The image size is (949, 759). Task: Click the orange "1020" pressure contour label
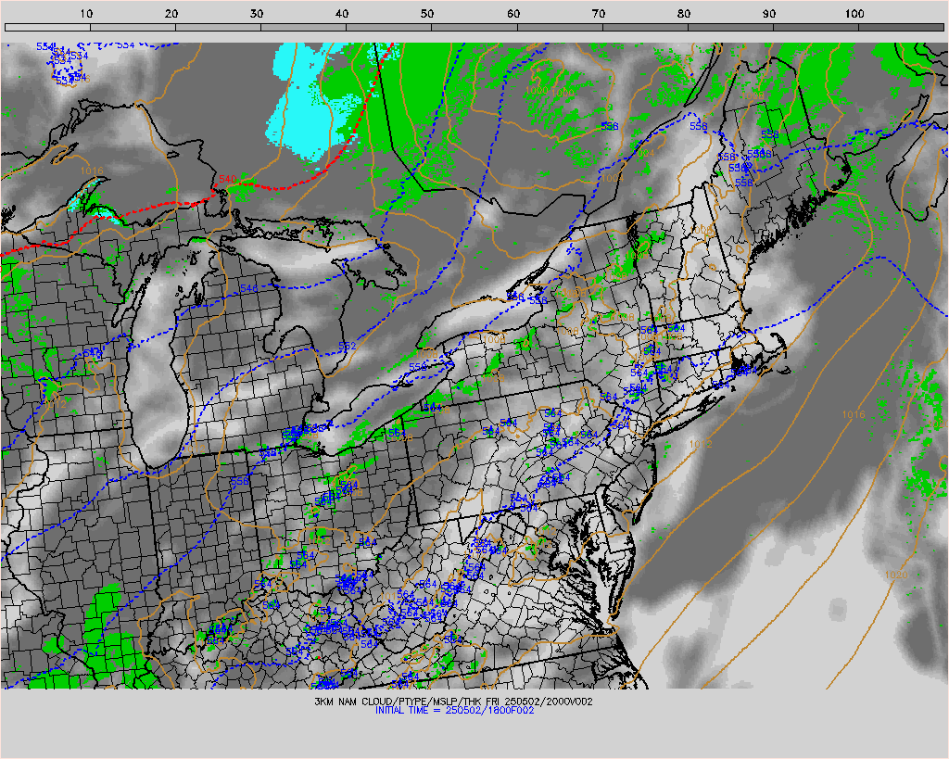pyautogui.click(x=896, y=575)
